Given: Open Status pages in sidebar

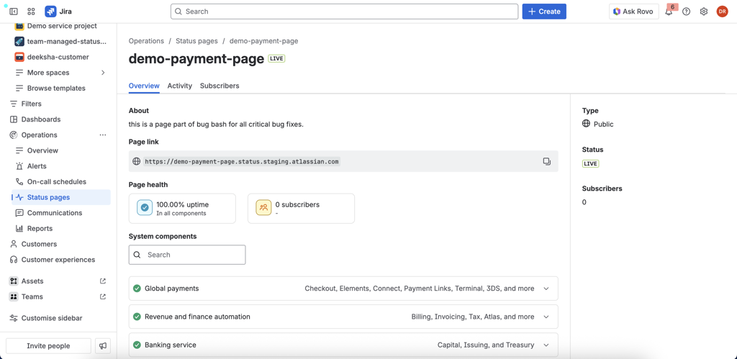Looking at the screenshot, I should pos(61,197).
